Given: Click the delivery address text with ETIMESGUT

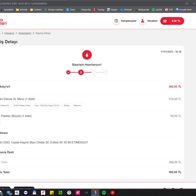Looking at the screenshot, I should click(x=44, y=142).
